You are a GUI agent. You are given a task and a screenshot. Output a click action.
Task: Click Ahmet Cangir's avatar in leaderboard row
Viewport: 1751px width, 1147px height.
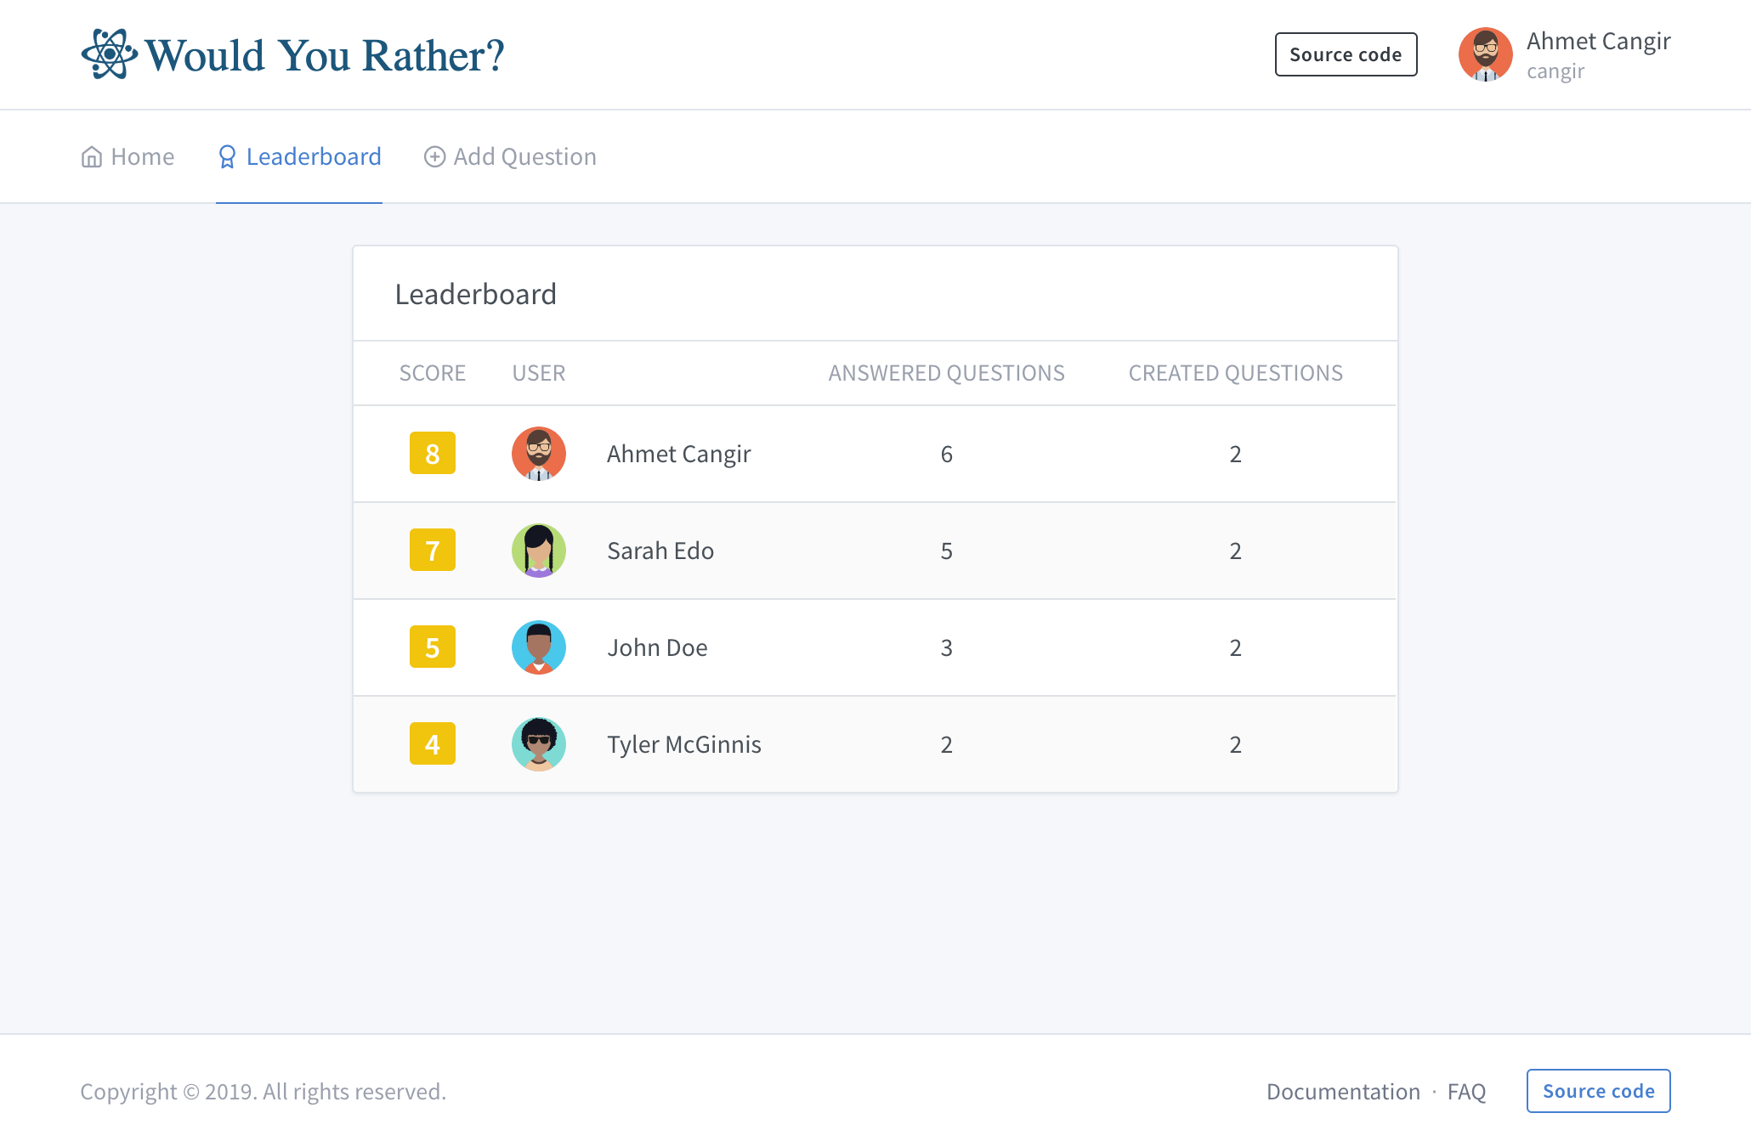coord(539,454)
